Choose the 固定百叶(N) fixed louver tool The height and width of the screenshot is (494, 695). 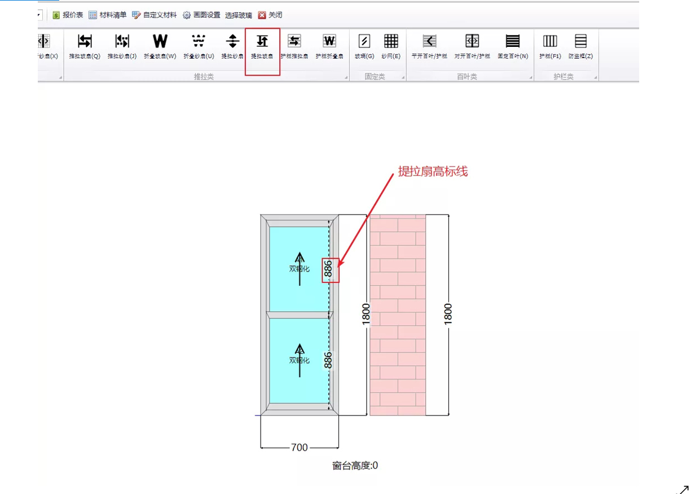pos(513,46)
